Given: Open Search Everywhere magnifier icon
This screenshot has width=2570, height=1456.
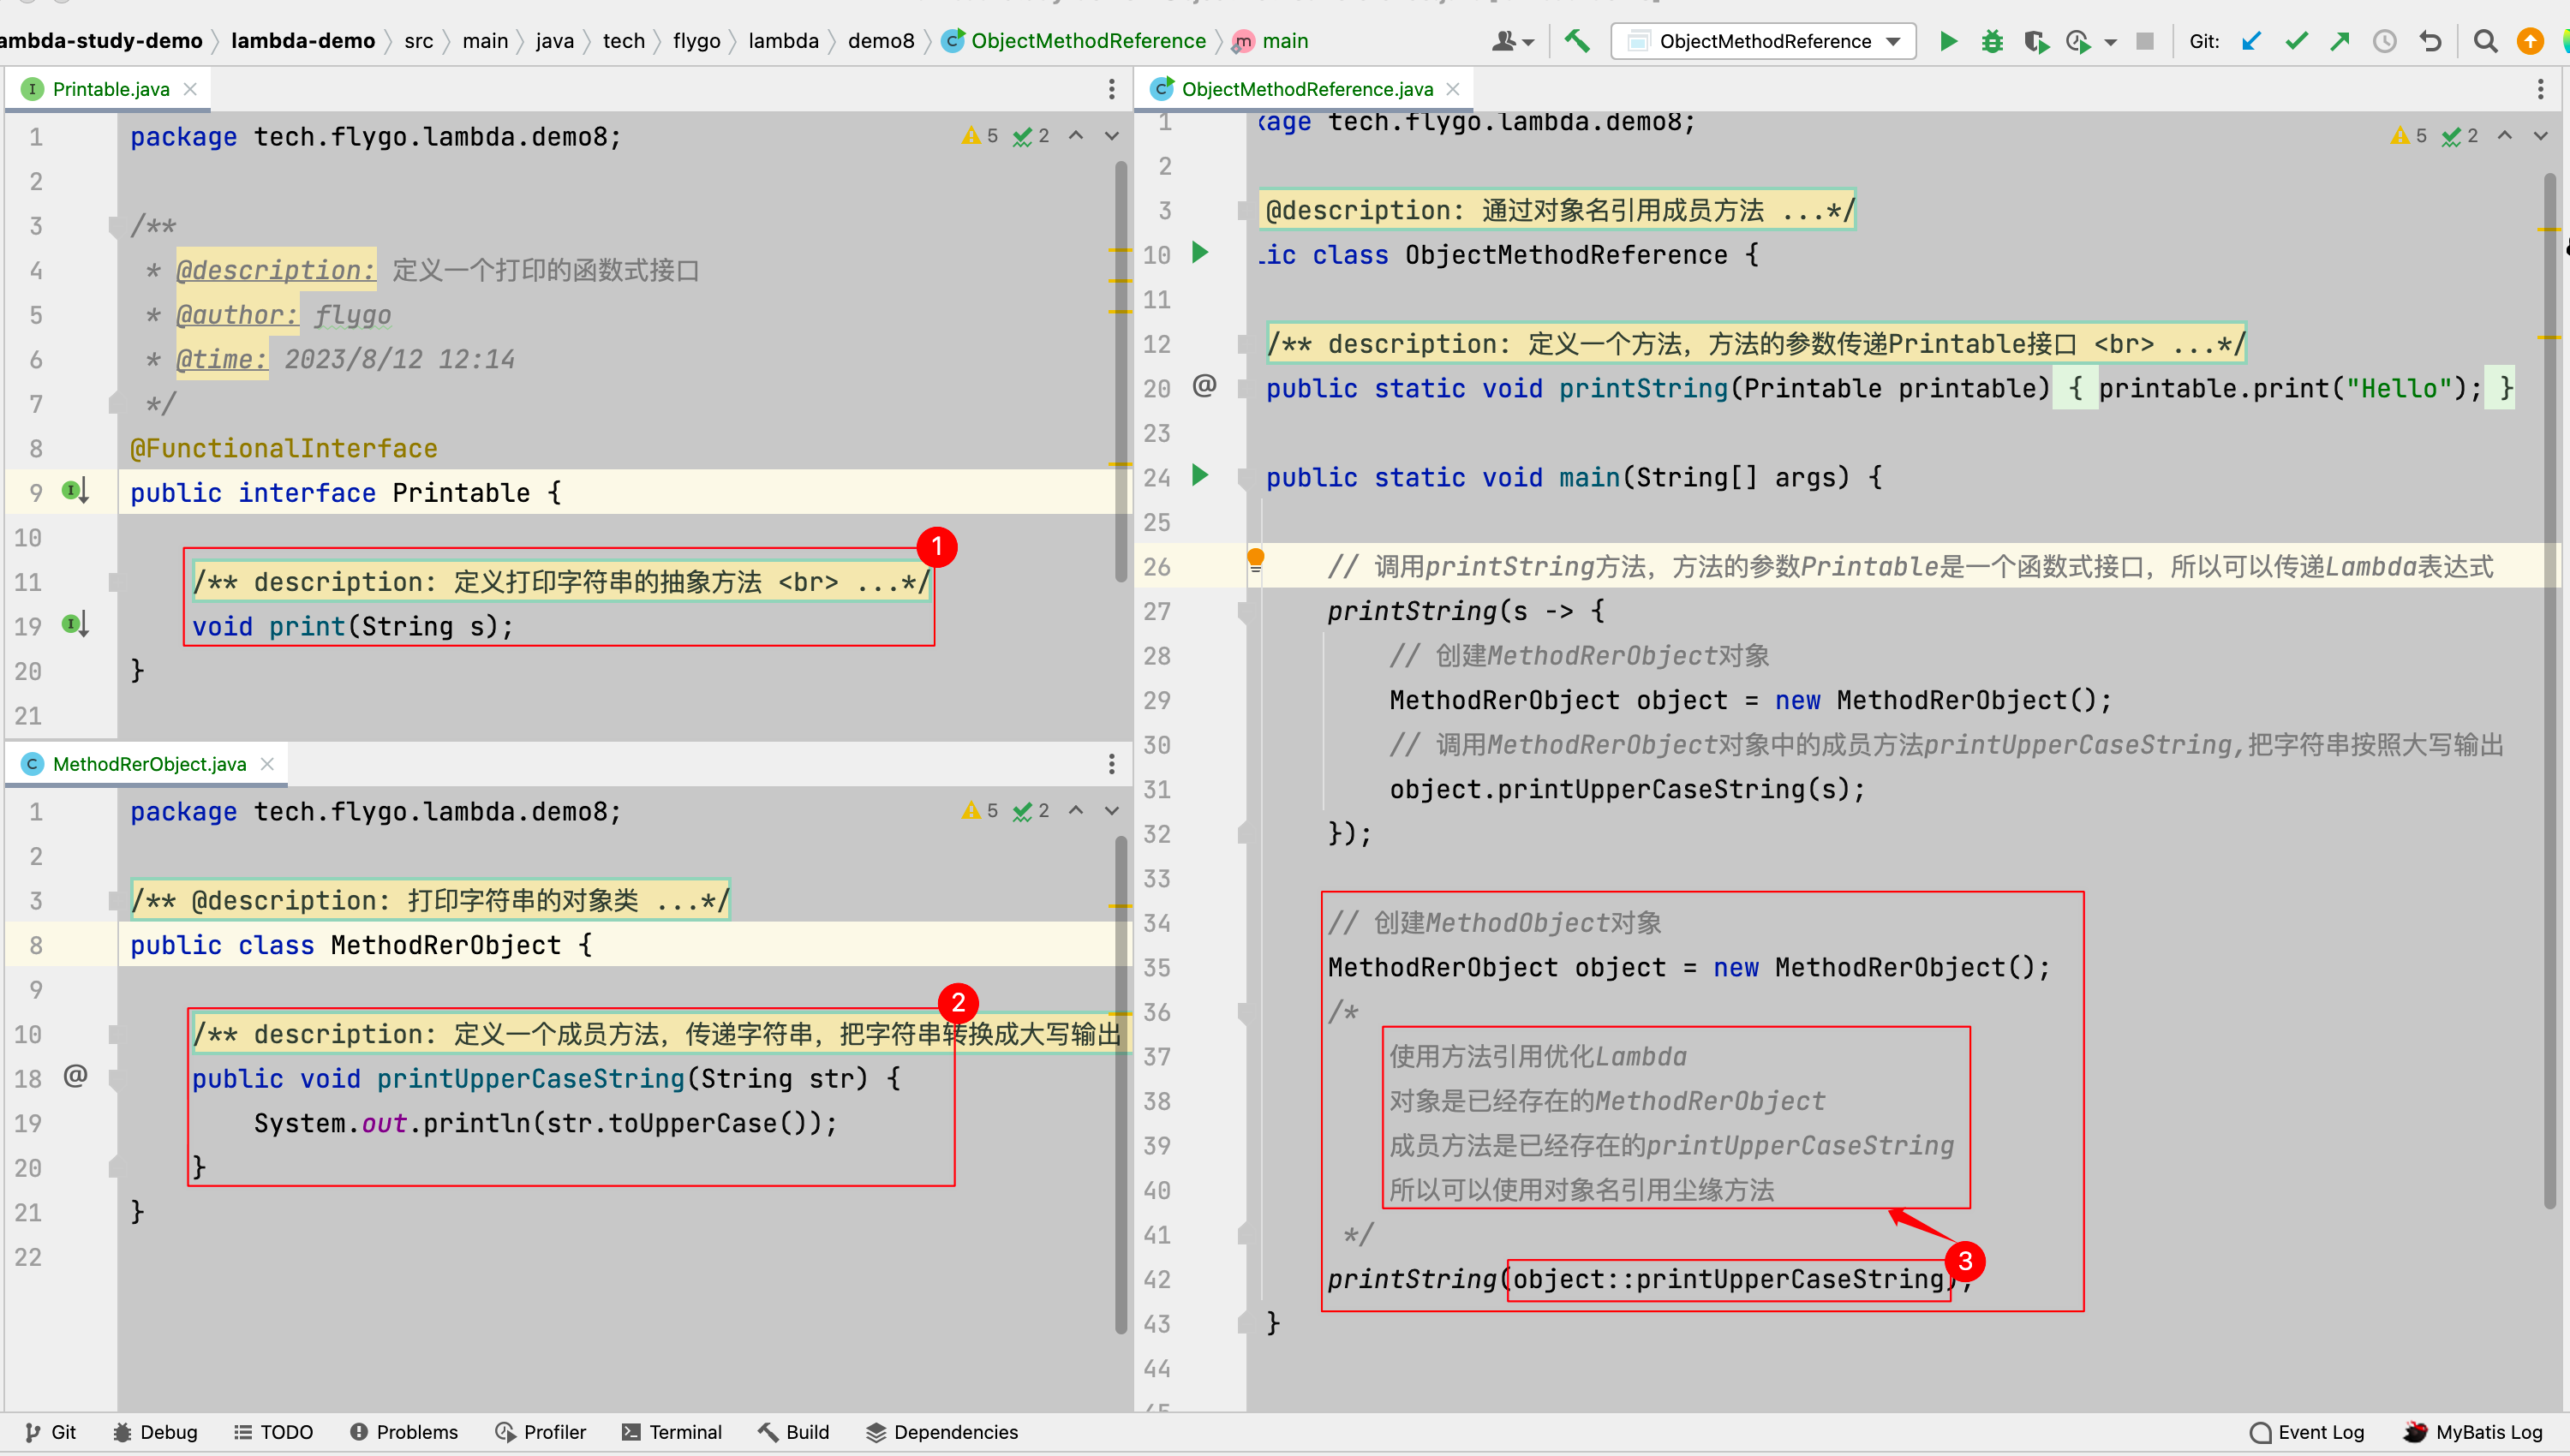Looking at the screenshot, I should click(x=2485, y=41).
